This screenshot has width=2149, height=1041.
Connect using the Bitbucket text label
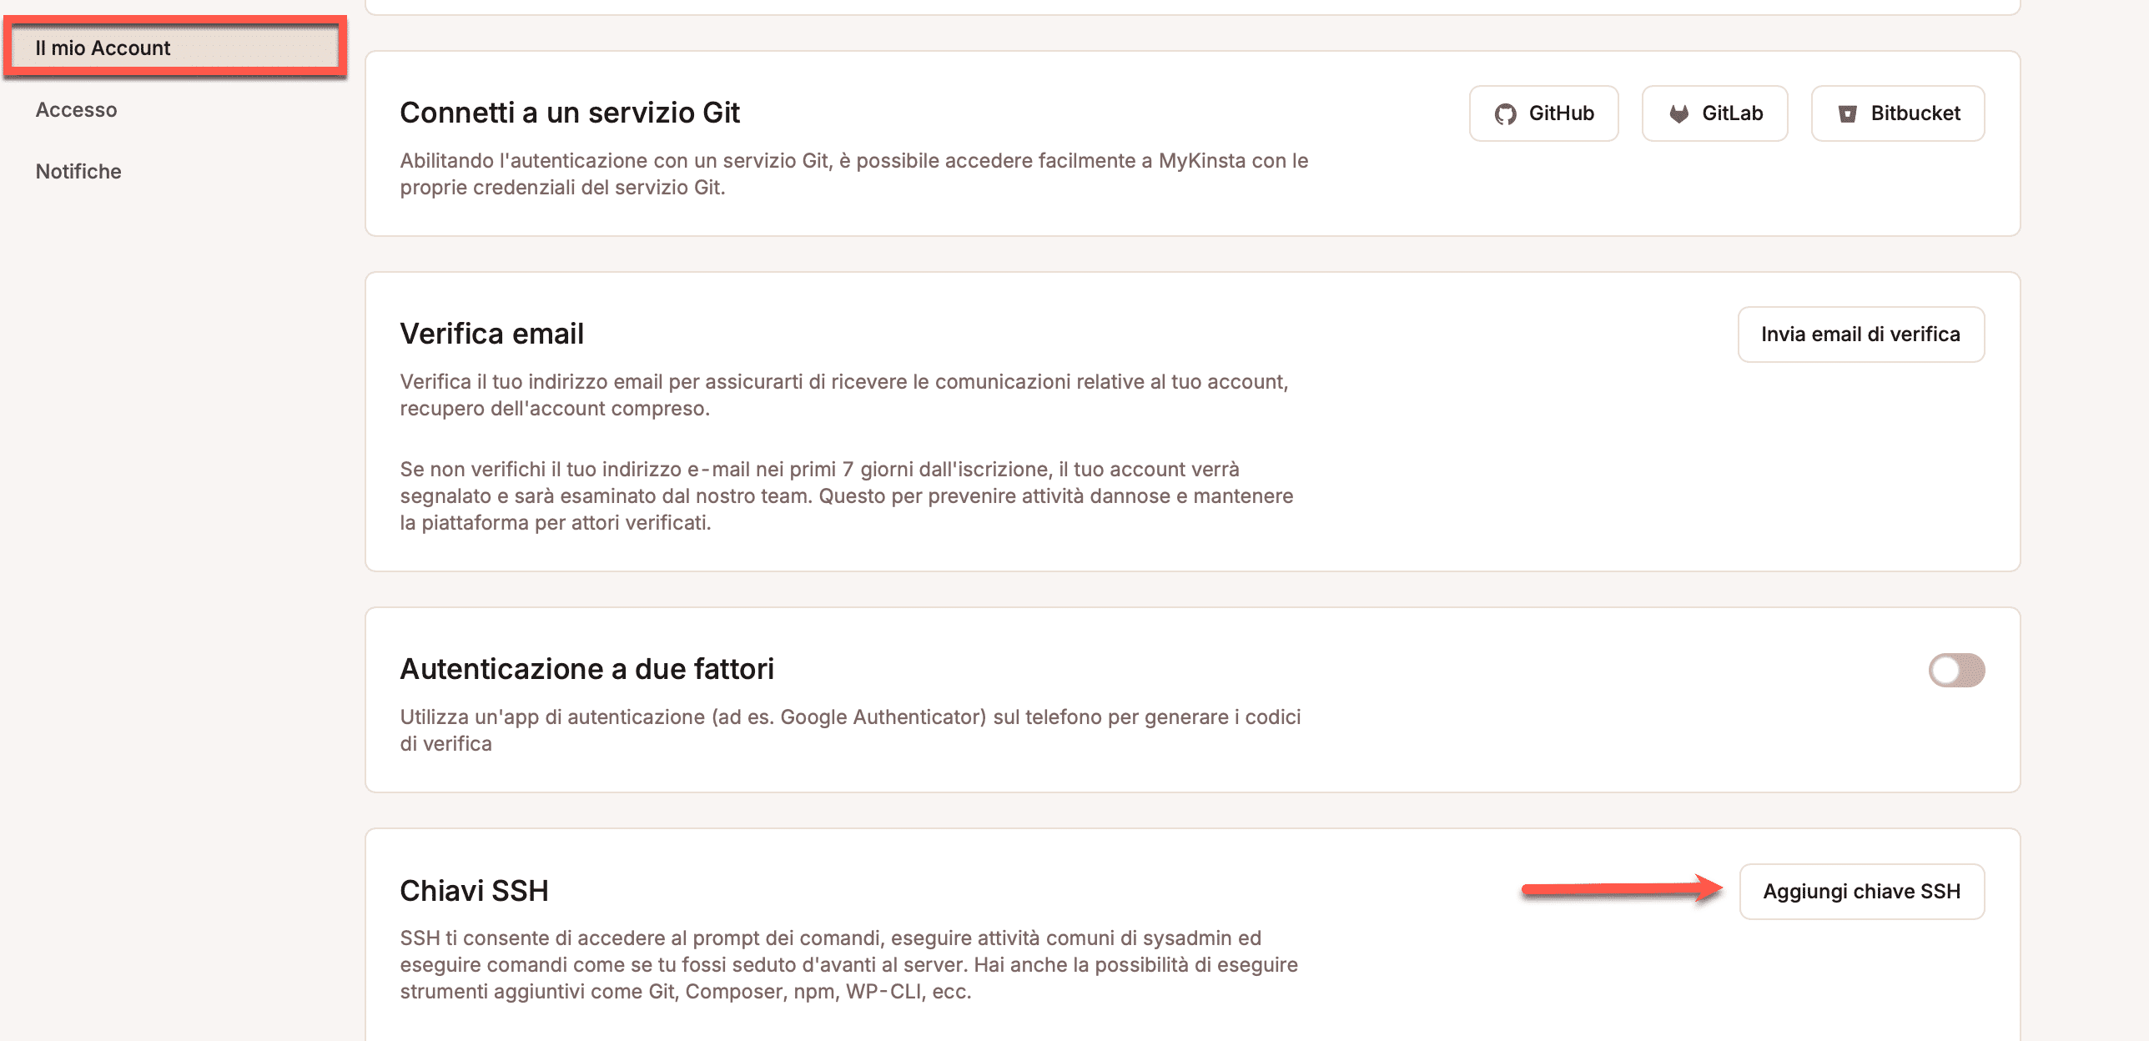pos(1915,113)
